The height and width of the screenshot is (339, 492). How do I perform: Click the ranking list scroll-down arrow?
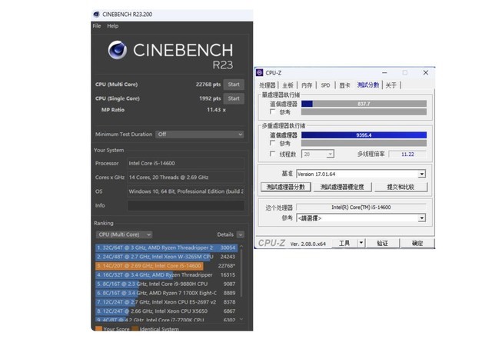click(241, 319)
